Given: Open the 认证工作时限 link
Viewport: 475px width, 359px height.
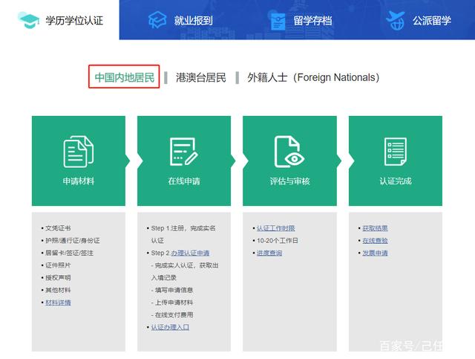Looking at the screenshot, I should pyautogui.click(x=275, y=228).
